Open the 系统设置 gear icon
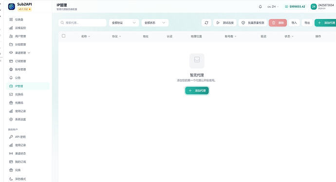 11,120
